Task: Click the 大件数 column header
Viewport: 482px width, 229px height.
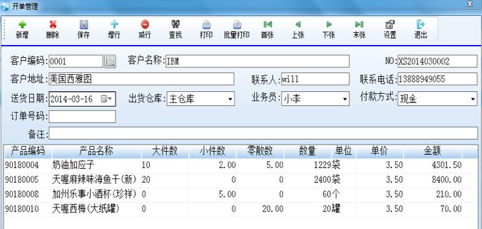Action: click(165, 151)
